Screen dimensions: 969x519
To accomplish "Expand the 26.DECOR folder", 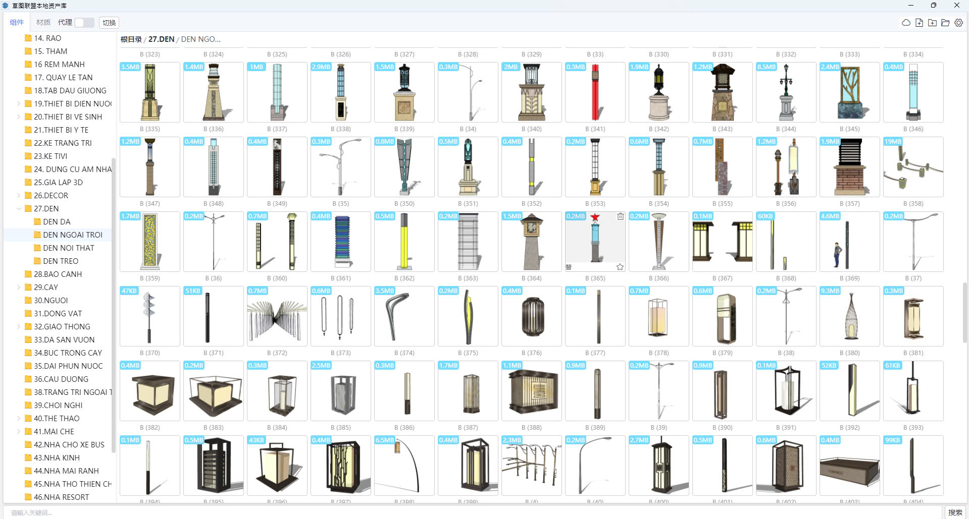I will click(x=19, y=196).
